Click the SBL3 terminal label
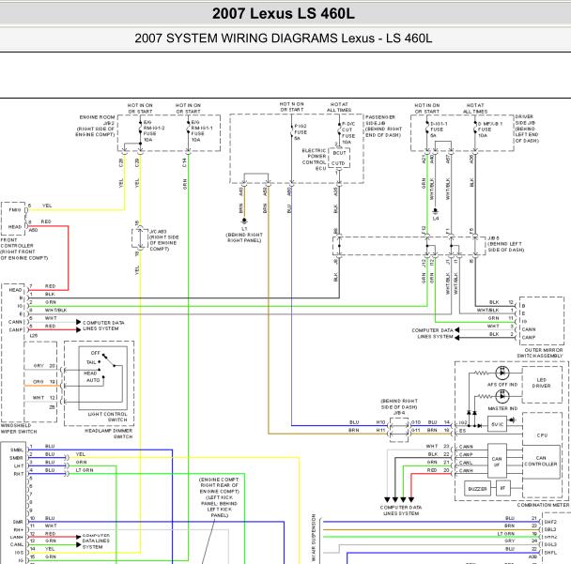 [x=550, y=529]
